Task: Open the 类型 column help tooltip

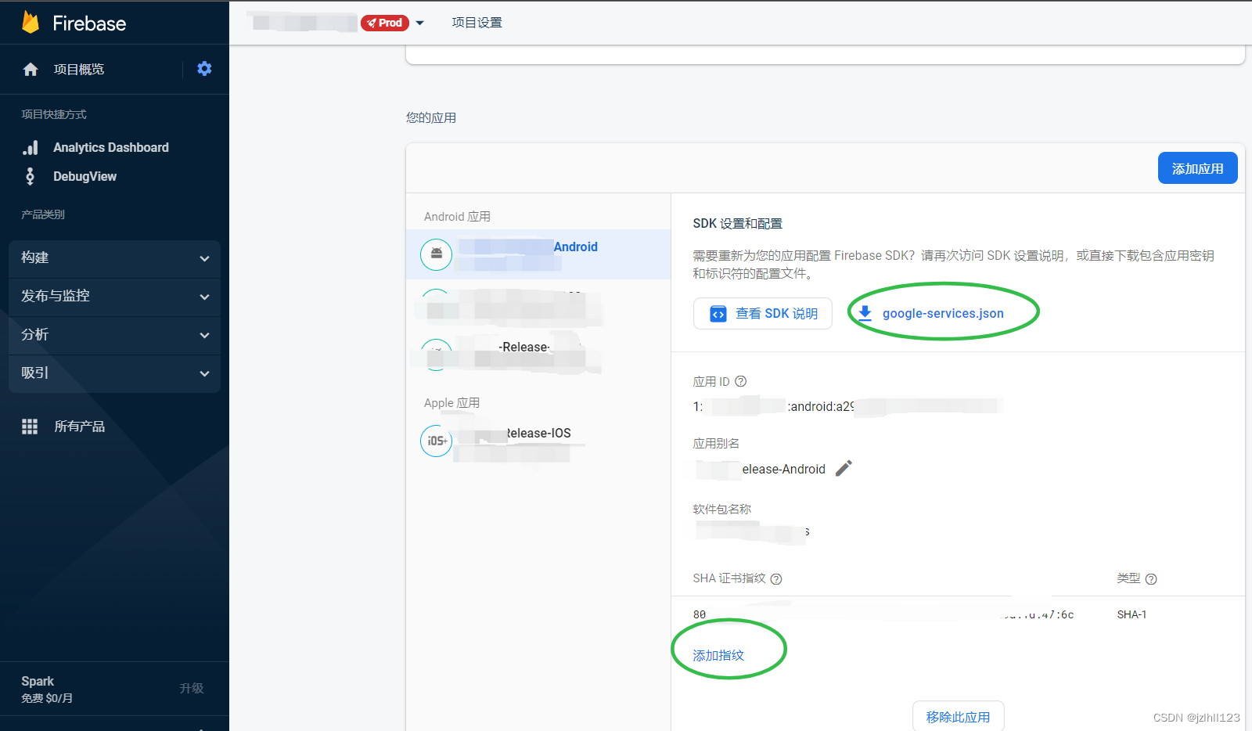Action: (x=1150, y=578)
